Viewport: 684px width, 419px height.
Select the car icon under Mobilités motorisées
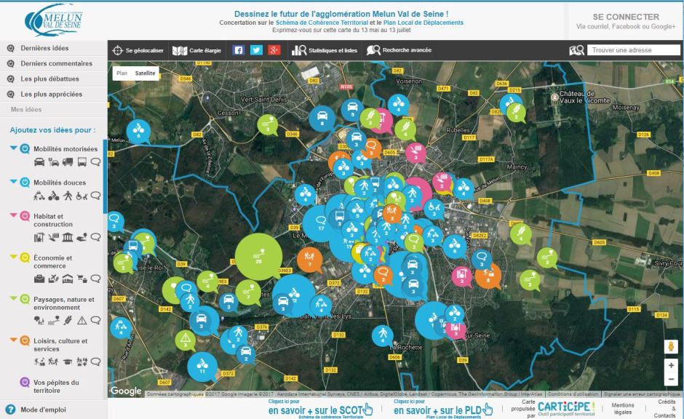tap(39, 161)
